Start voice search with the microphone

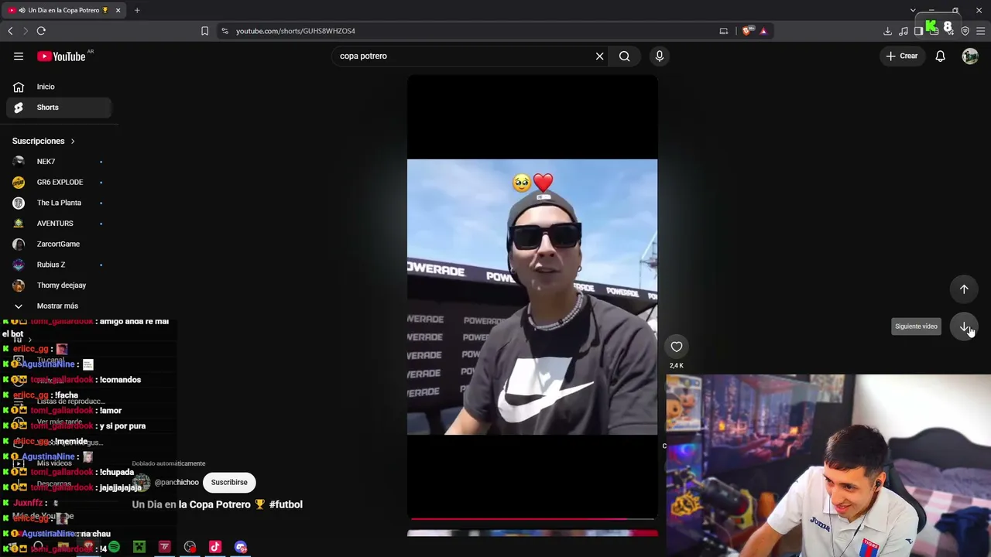tap(660, 56)
